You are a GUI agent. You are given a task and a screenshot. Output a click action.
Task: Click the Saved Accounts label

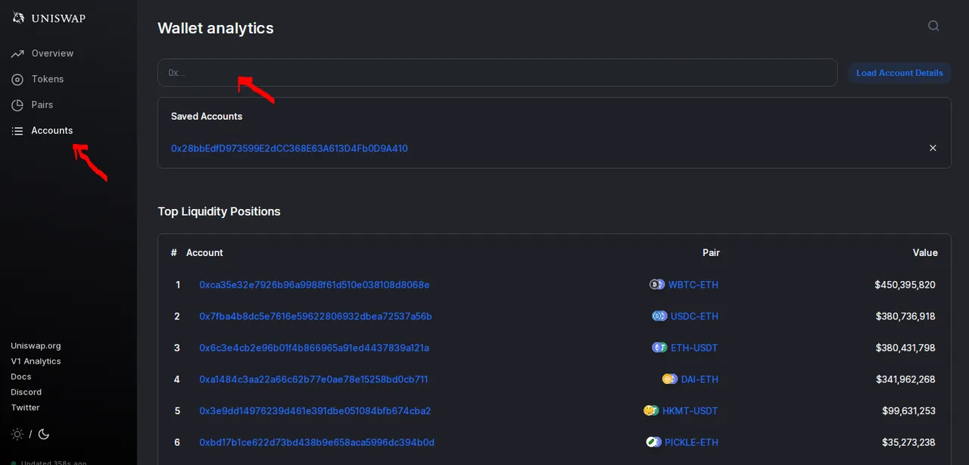tap(207, 117)
